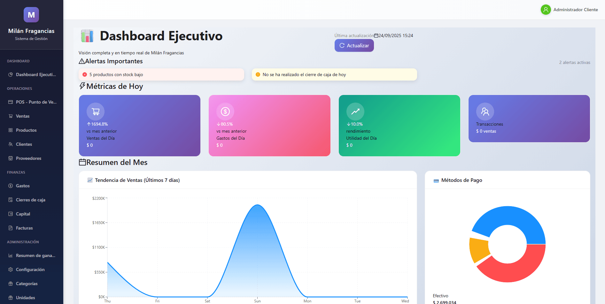Click the Categorías sidebar icon
The width and height of the screenshot is (605, 304).
pos(11,284)
